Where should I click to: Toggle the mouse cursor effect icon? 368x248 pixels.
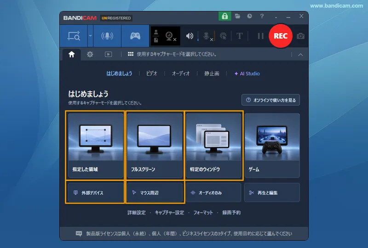(223, 36)
